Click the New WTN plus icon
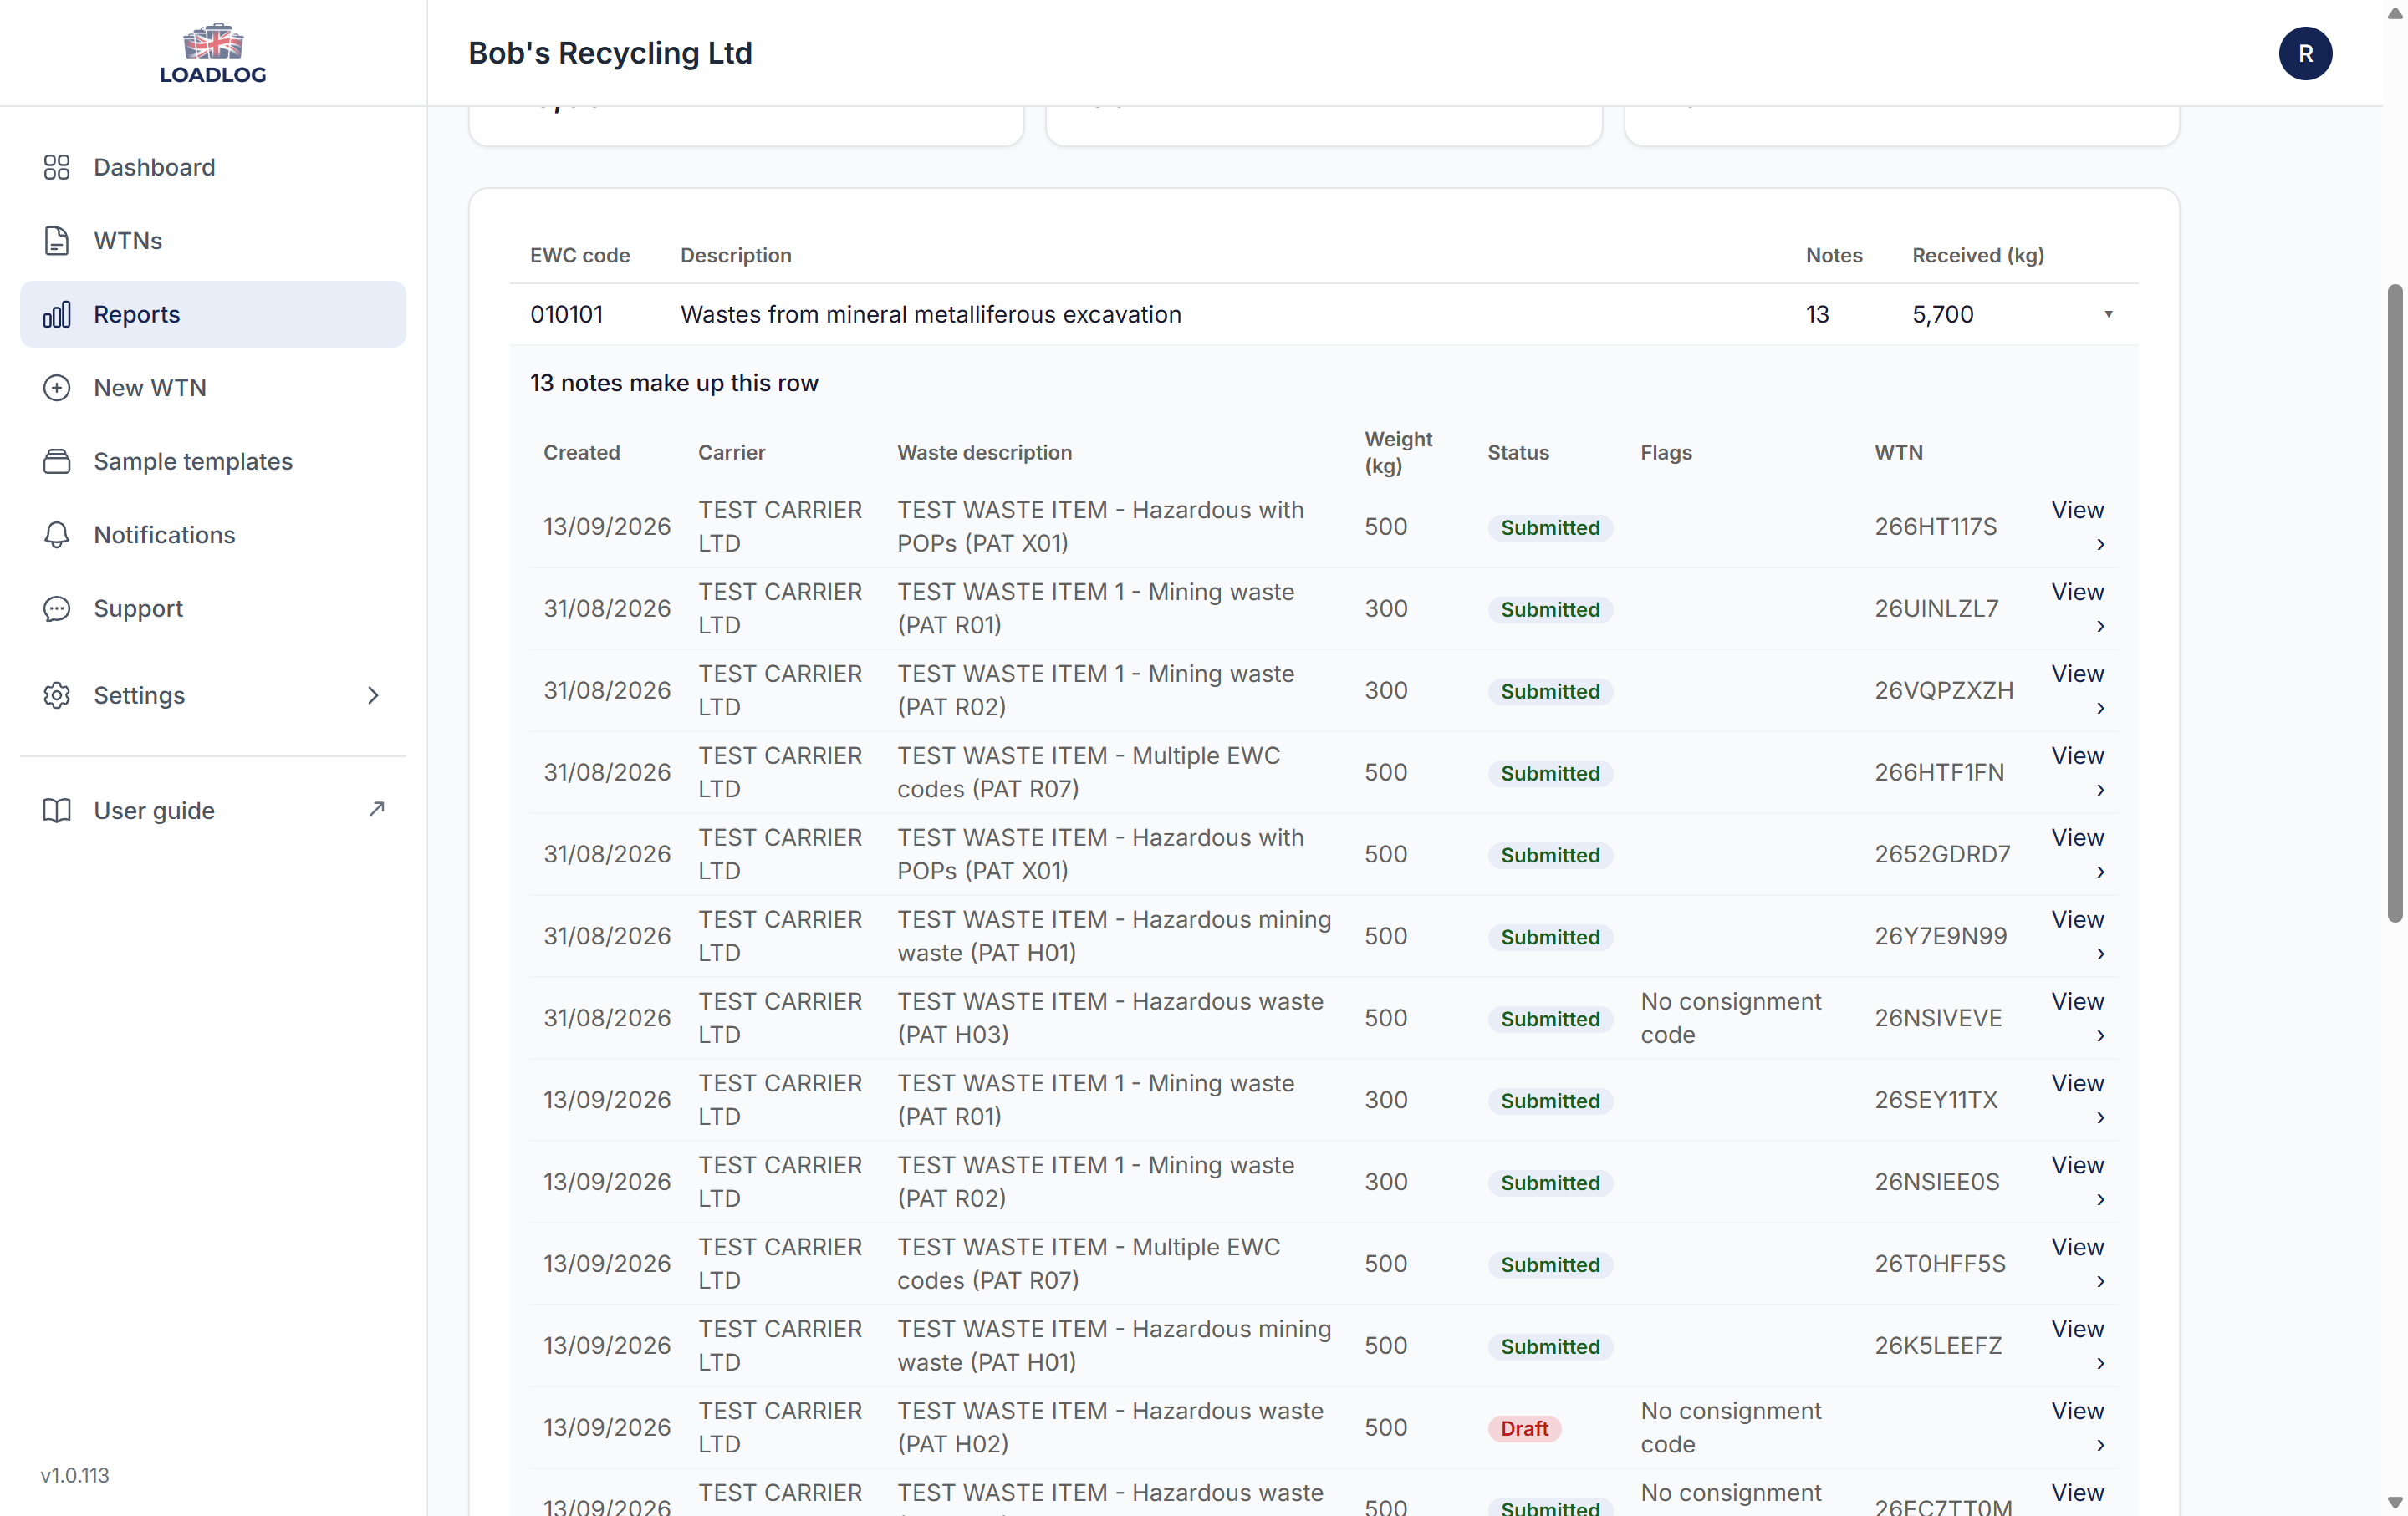This screenshot has height=1516, width=2408. (x=57, y=388)
